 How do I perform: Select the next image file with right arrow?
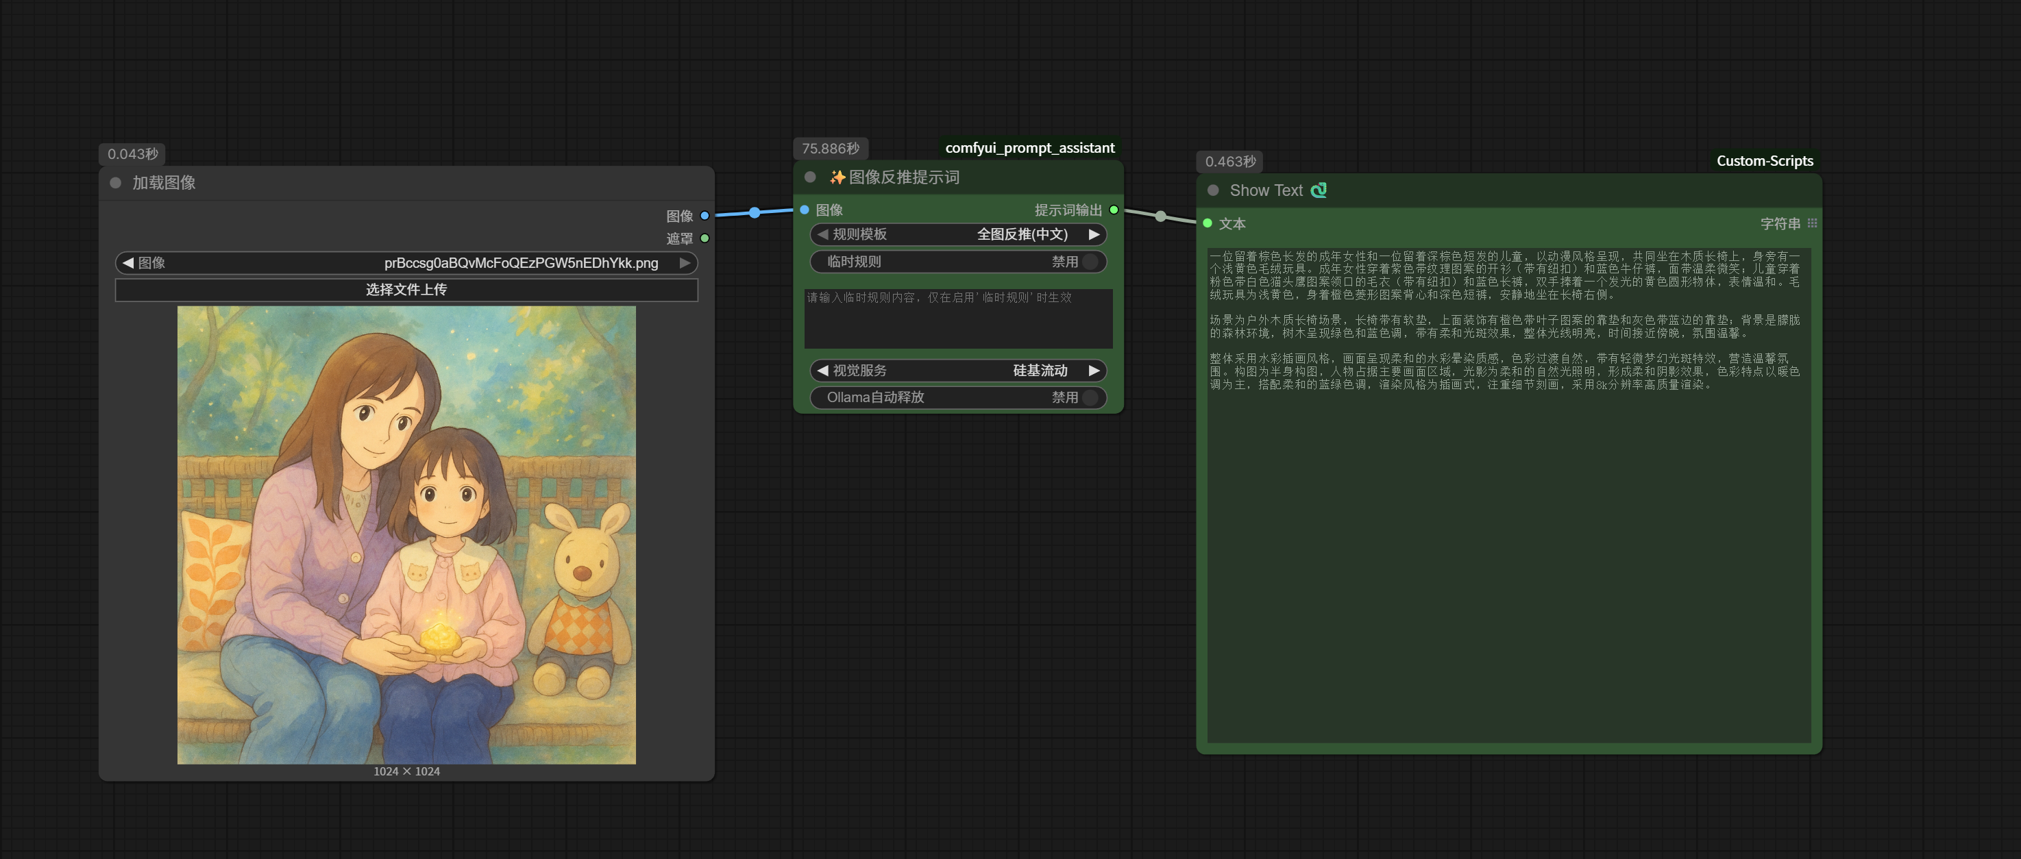(684, 263)
